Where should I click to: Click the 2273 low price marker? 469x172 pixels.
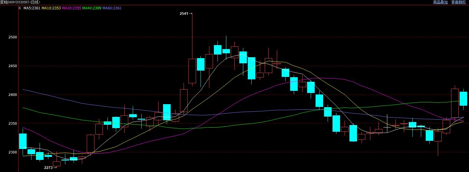point(48,167)
